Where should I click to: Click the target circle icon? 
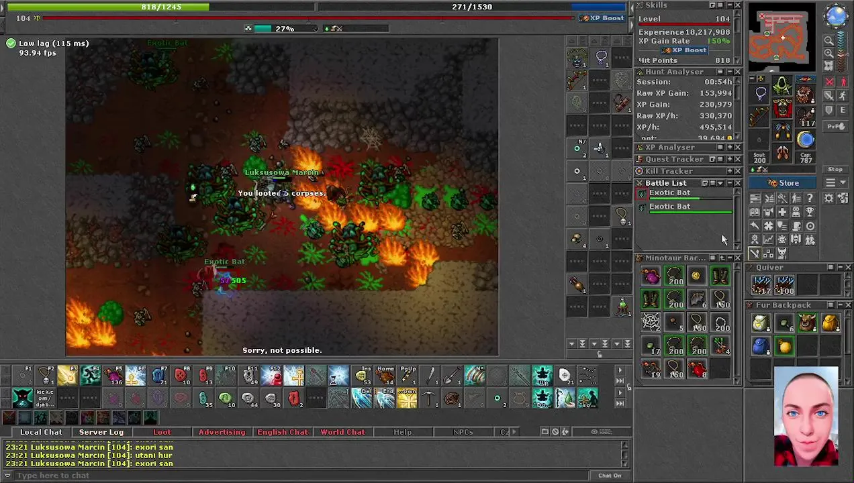(810, 225)
